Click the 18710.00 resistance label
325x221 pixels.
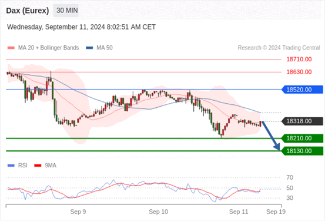click(299, 60)
